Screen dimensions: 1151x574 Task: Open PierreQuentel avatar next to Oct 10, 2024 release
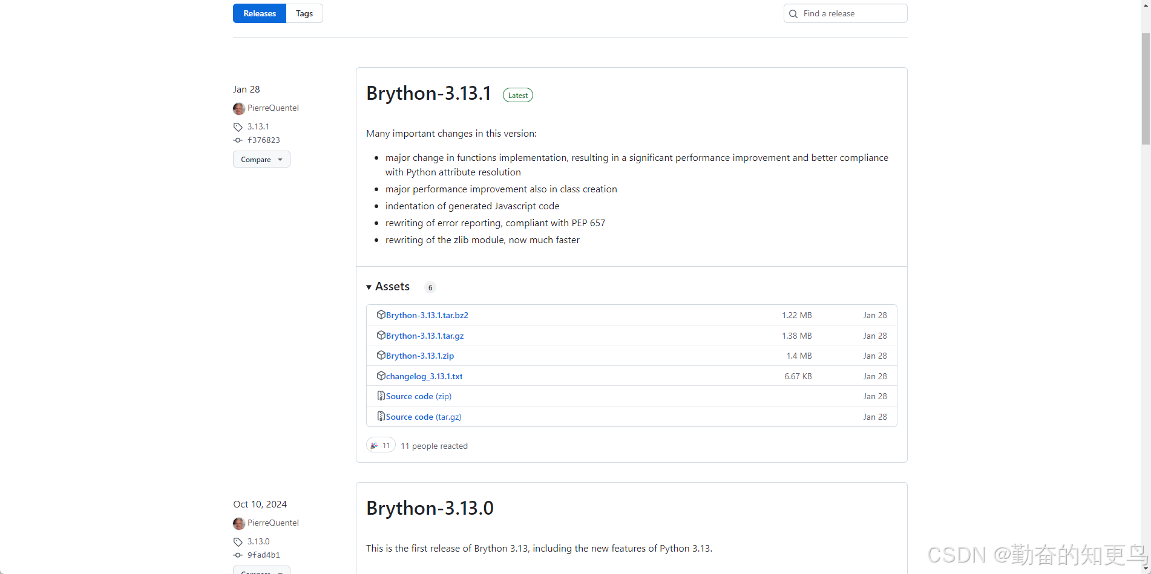pyautogui.click(x=239, y=523)
